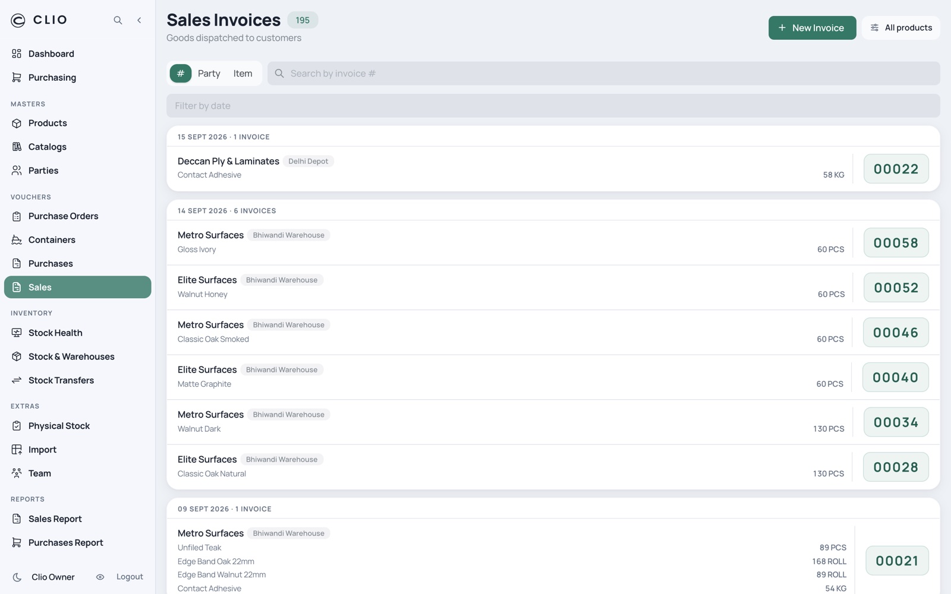Open Dashboard from the sidebar
Viewport: 951px width, 594px height.
pos(77,53)
